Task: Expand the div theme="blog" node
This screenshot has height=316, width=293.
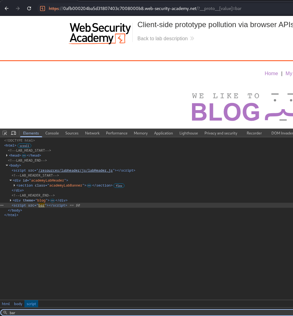Action: pos(11,200)
